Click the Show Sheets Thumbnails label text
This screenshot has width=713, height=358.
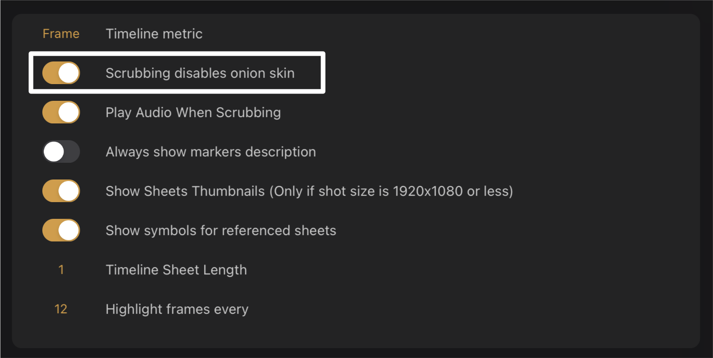(x=185, y=191)
